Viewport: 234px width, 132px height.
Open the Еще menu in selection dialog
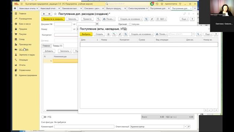coord(208,34)
